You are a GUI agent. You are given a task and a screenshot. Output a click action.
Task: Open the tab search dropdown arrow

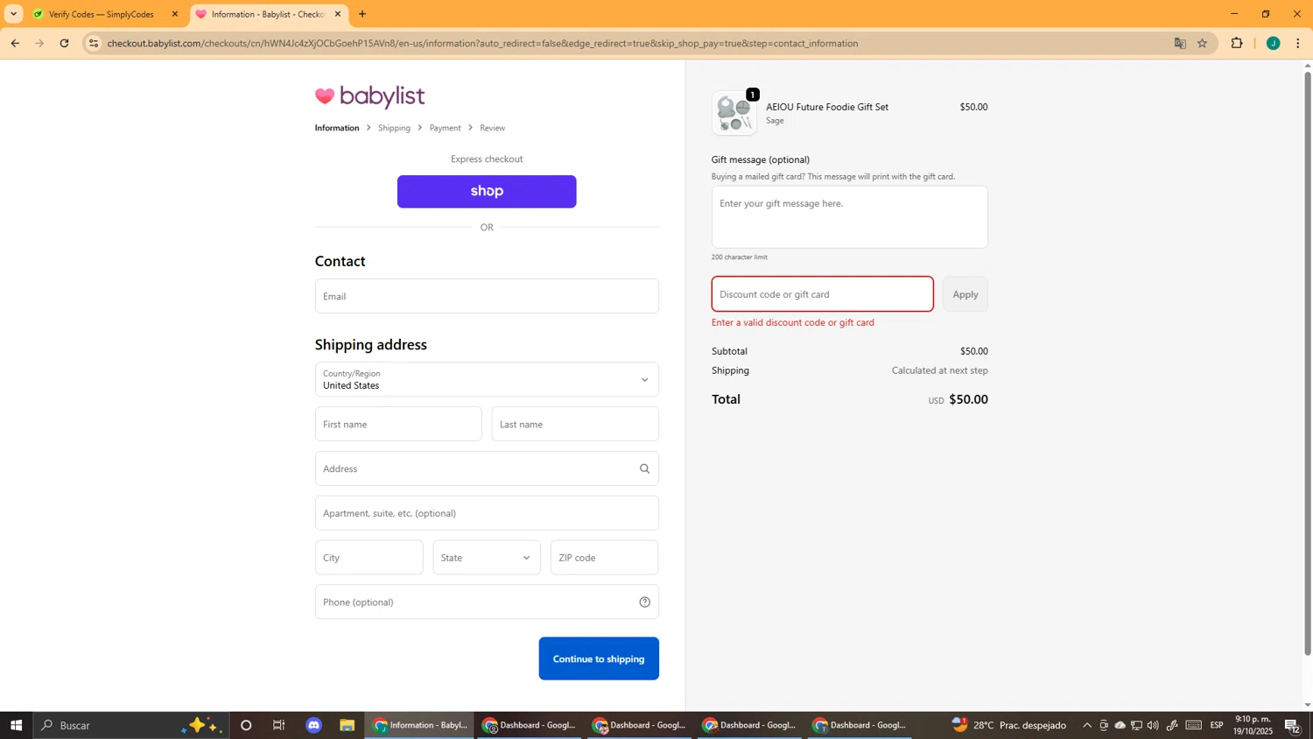click(x=13, y=14)
